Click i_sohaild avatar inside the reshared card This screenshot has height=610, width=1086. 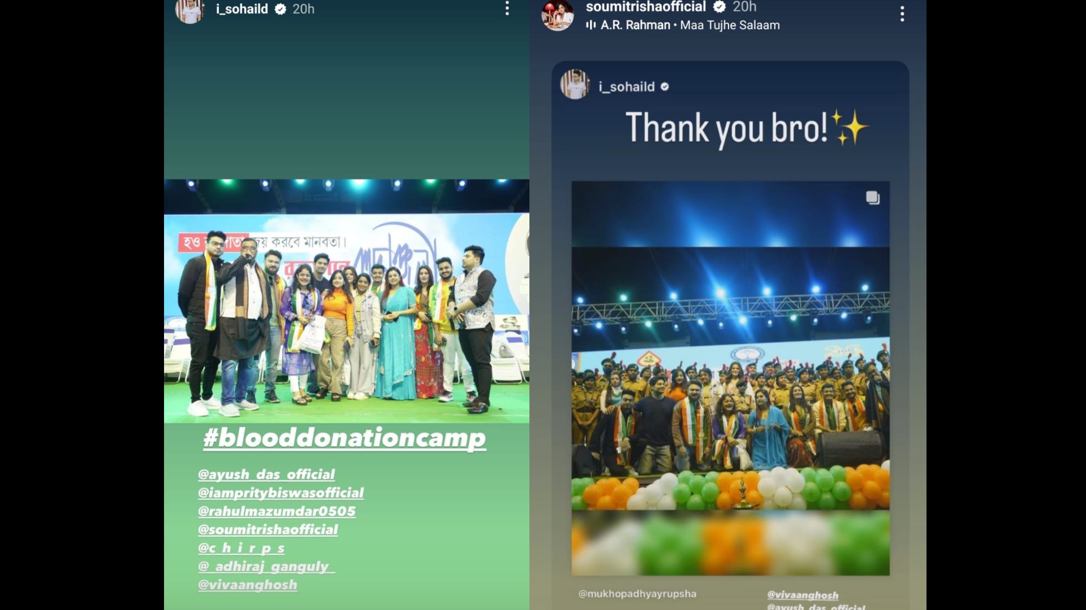click(x=575, y=85)
